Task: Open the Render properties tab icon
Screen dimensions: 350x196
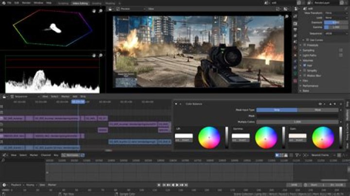Action: [296, 24]
